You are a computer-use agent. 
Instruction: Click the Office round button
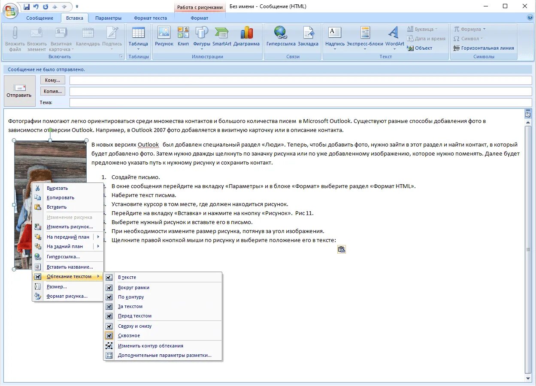10,10
